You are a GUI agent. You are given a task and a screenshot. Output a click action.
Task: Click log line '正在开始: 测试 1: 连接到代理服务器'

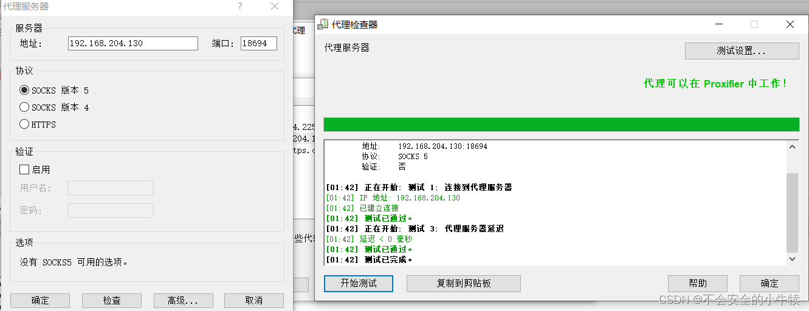pos(419,187)
